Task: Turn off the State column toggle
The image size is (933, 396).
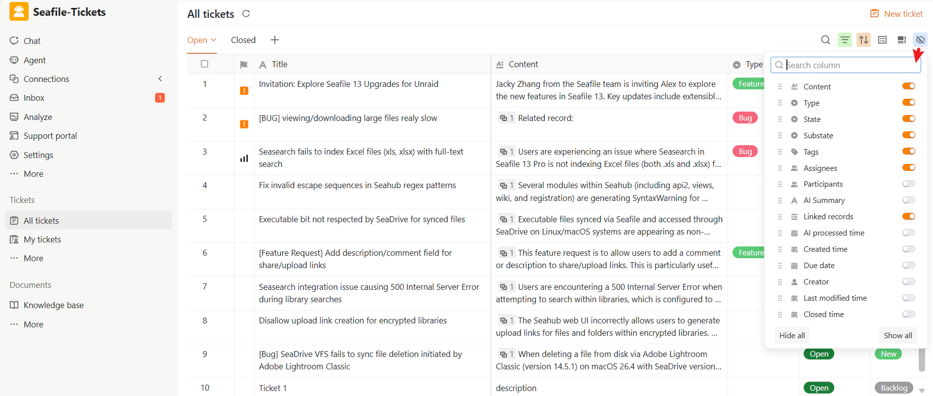Action: [x=909, y=119]
